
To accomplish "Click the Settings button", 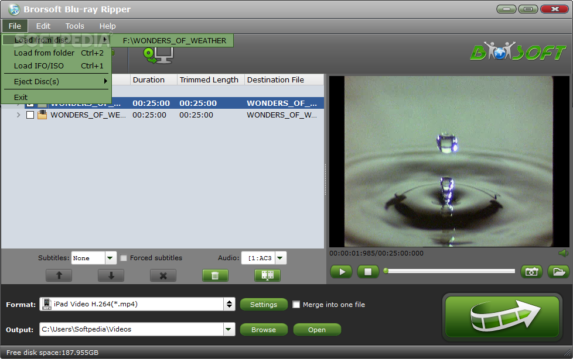I will coord(264,304).
